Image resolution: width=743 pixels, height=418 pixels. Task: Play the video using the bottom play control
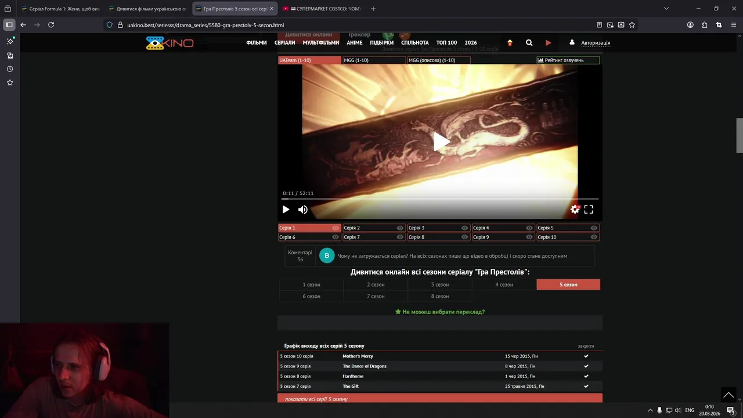[286, 210]
